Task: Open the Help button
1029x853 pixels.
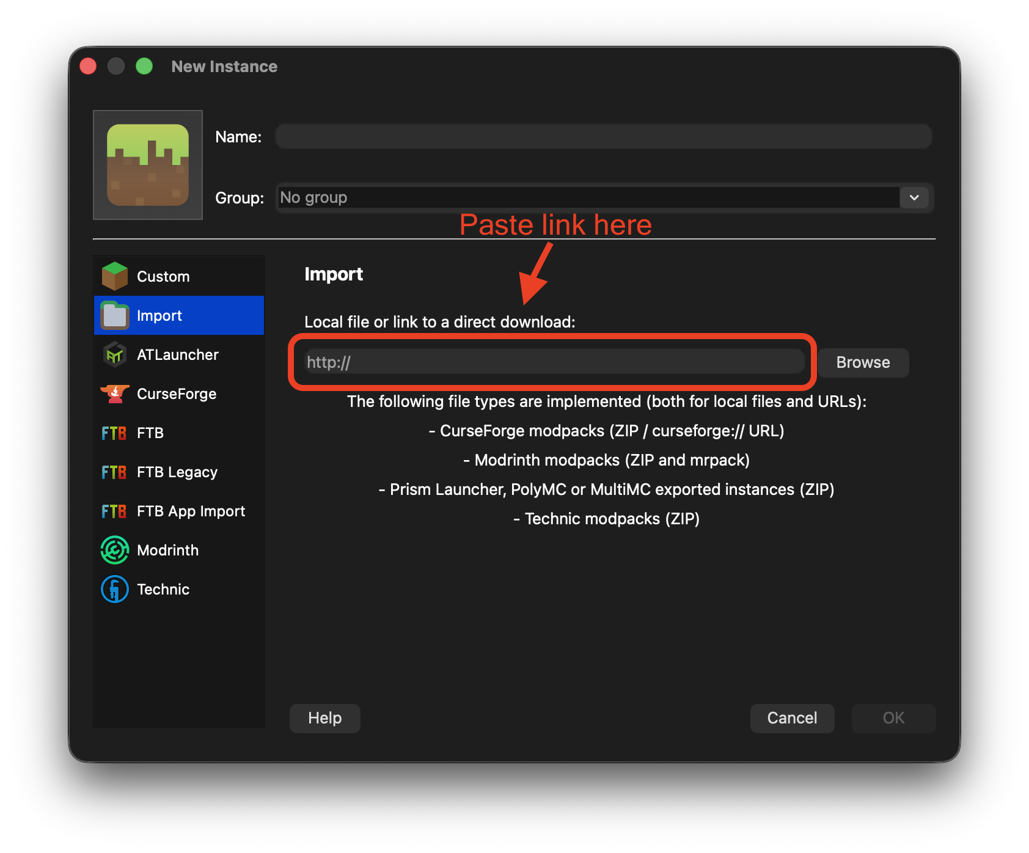Action: coord(324,718)
